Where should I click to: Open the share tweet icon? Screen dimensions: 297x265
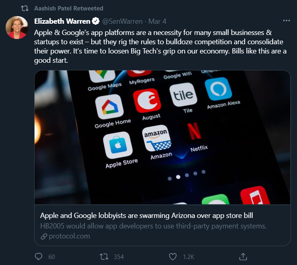tap(243, 257)
